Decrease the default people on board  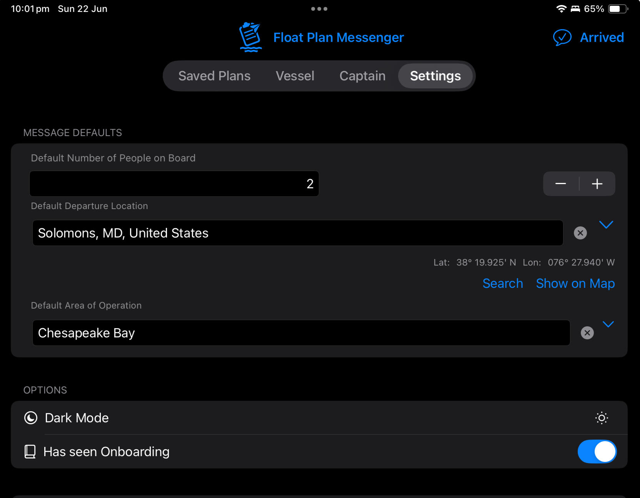pos(561,184)
